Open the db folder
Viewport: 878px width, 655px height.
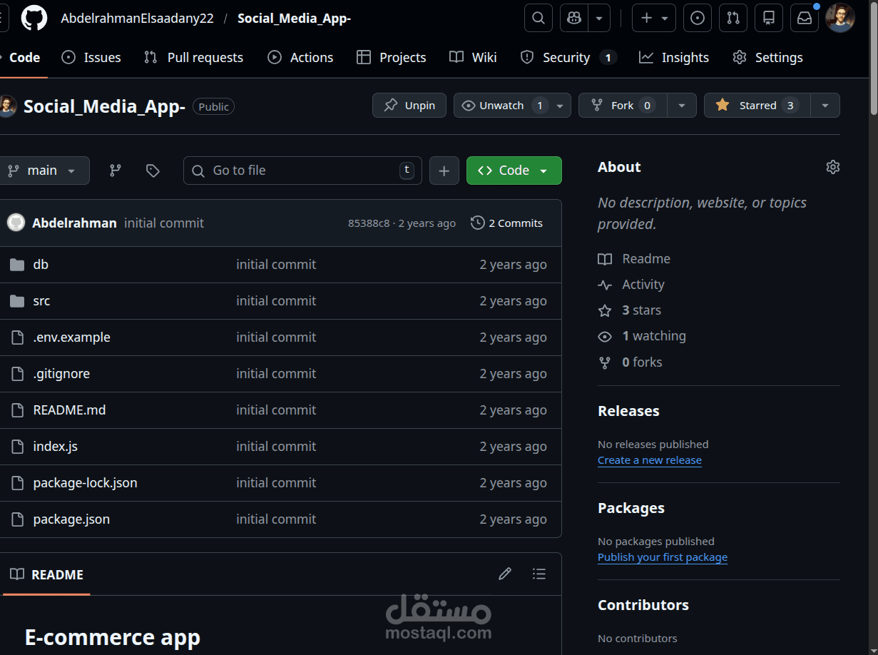click(x=41, y=265)
